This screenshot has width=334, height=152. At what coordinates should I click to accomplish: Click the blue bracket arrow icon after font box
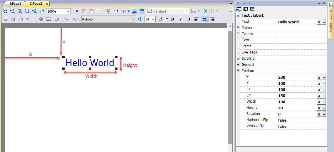(x=139, y=19)
